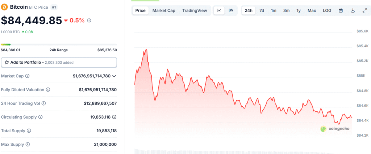Click the highest peak of the price line

click(x=146, y=50)
